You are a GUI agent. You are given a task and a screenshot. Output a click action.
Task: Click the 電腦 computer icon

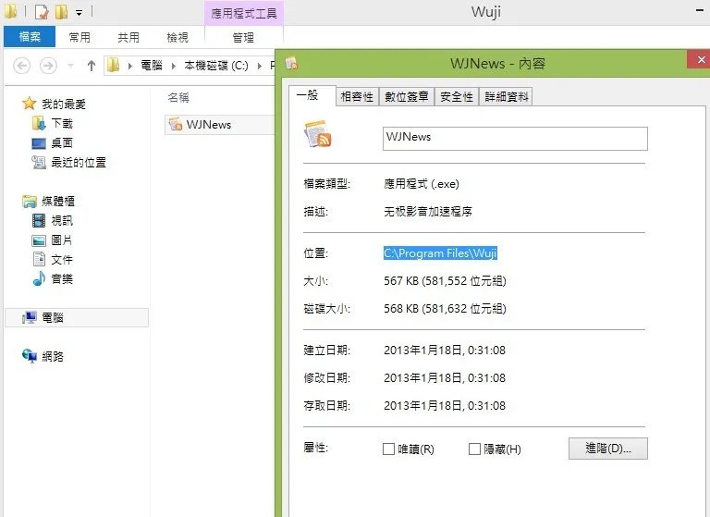[30, 317]
